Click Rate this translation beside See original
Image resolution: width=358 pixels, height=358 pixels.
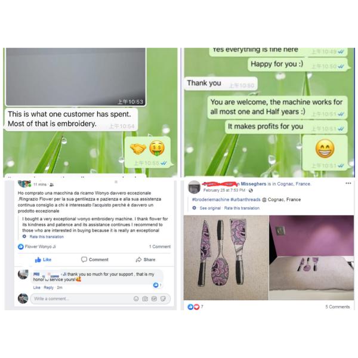[x=242, y=208]
